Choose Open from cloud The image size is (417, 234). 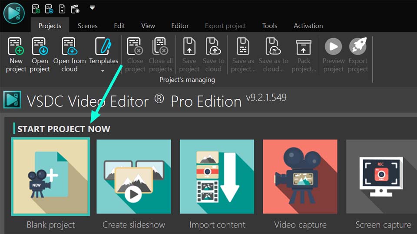(x=69, y=55)
